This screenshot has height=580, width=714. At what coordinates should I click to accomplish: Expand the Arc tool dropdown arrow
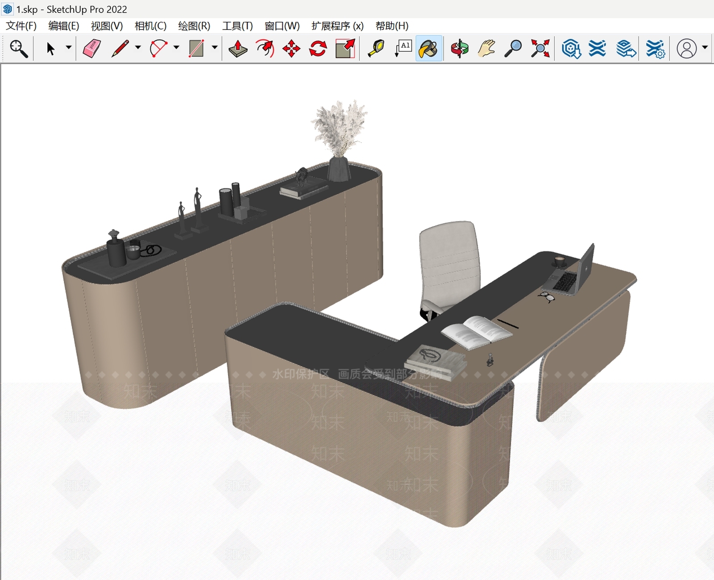point(176,47)
